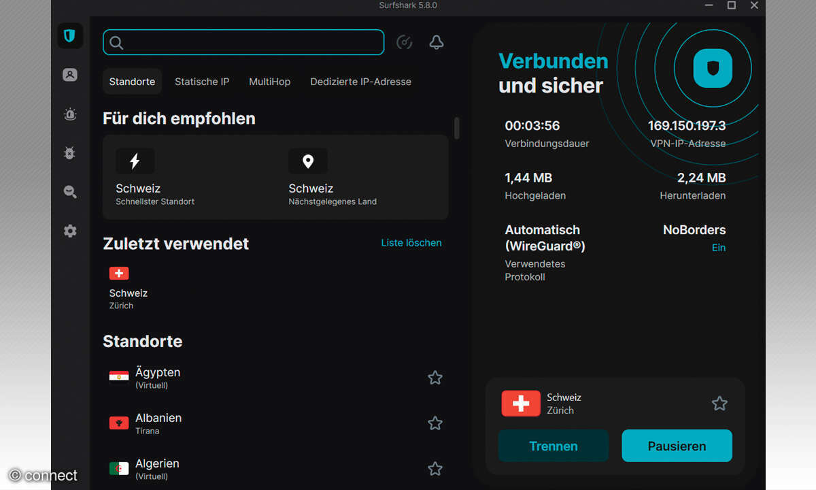Toggle NoBorders 'Ein' setting
The height and width of the screenshot is (490, 816).
pos(719,248)
